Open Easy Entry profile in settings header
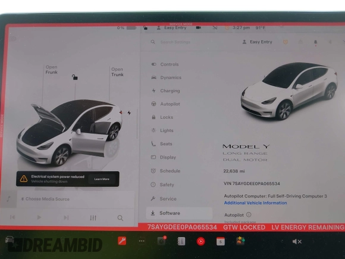The height and width of the screenshot is (259, 345). click(257, 42)
